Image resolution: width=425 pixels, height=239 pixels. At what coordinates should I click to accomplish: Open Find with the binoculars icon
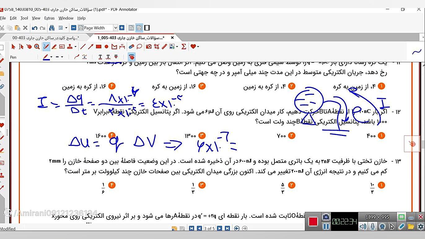pos(52,28)
